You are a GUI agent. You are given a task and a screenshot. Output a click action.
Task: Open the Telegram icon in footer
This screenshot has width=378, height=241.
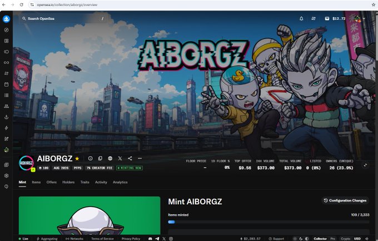157,239
